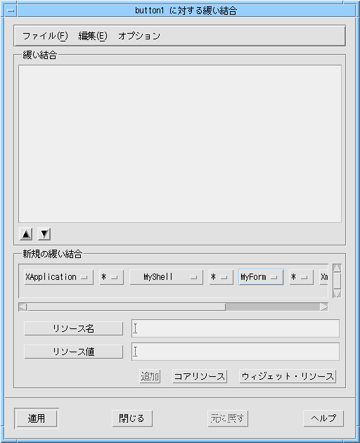This screenshot has width=360, height=443.
Task: Focus the resource value input field
Action: click(x=236, y=352)
